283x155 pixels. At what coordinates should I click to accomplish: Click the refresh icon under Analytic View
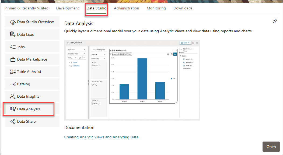tap(80, 58)
